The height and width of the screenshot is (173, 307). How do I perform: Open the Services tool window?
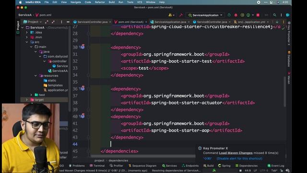pyautogui.click(x=169, y=166)
